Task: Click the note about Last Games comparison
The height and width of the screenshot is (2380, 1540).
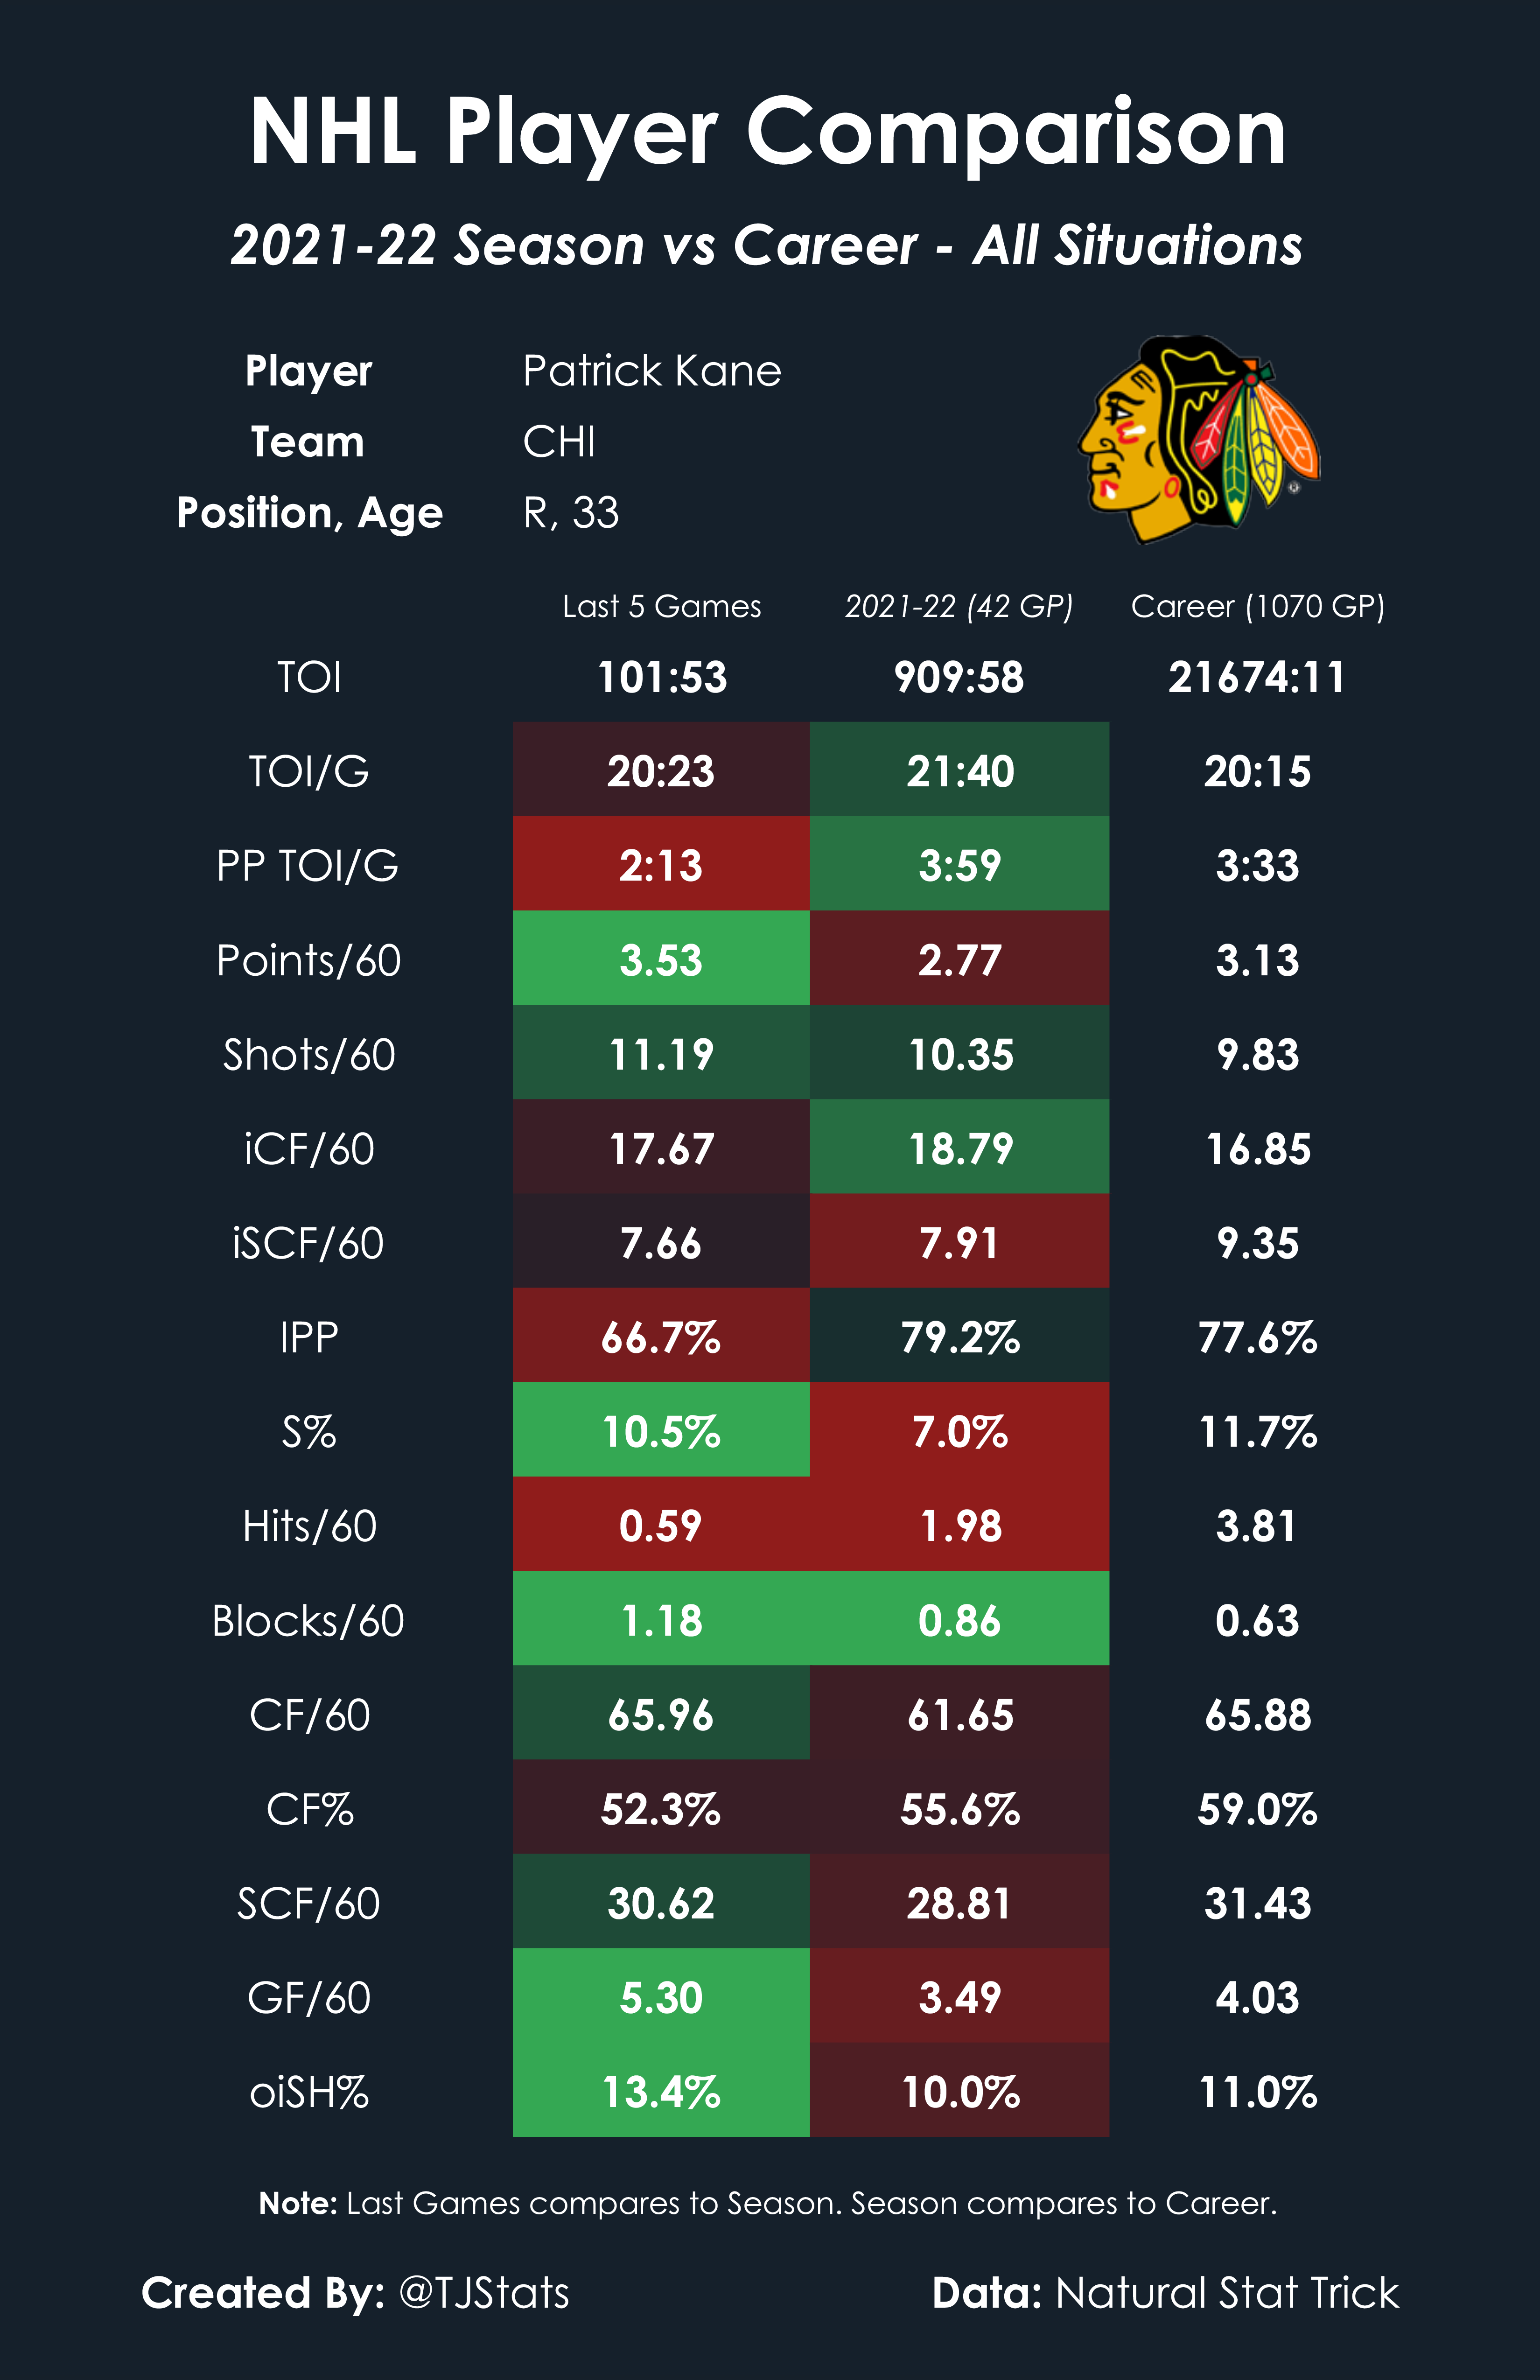Action: click(768, 2203)
